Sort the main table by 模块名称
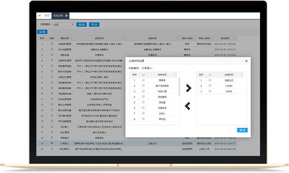This screenshot has width=289, height=173. (71, 38)
